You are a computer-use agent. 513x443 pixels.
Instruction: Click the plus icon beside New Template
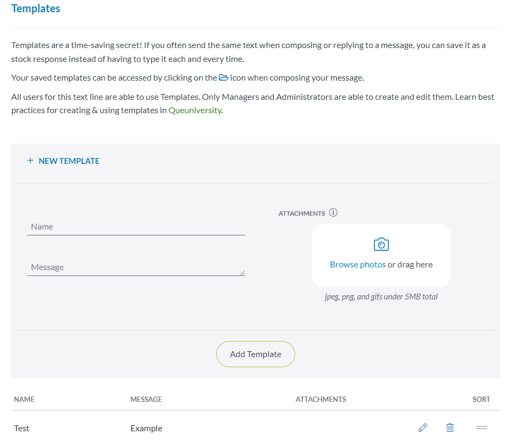[x=30, y=161]
